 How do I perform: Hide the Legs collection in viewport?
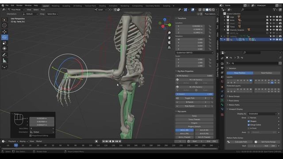(x=274, y=17)
